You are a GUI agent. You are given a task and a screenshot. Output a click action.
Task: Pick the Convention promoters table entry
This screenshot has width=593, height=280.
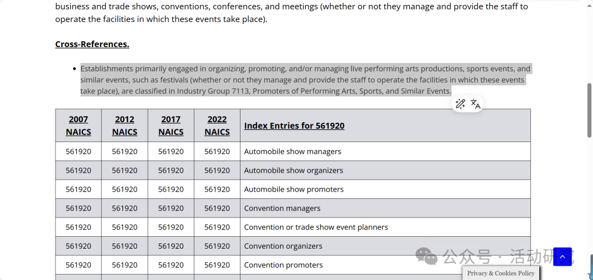pos(283,265)
